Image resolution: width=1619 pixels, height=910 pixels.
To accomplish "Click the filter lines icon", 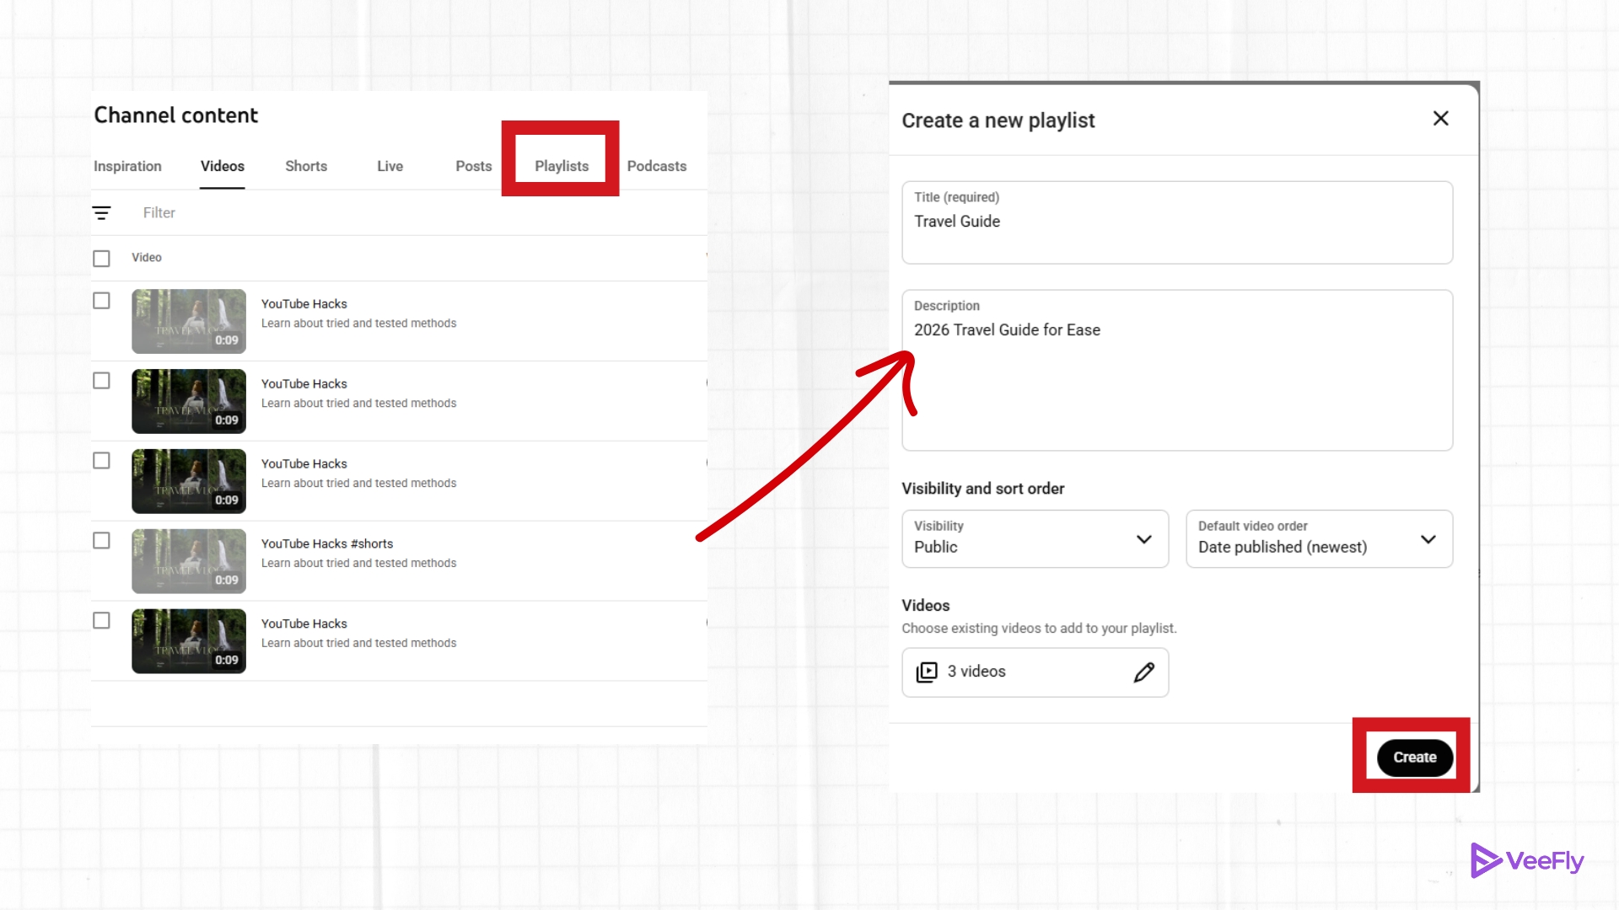I will (x=101, y=213).
